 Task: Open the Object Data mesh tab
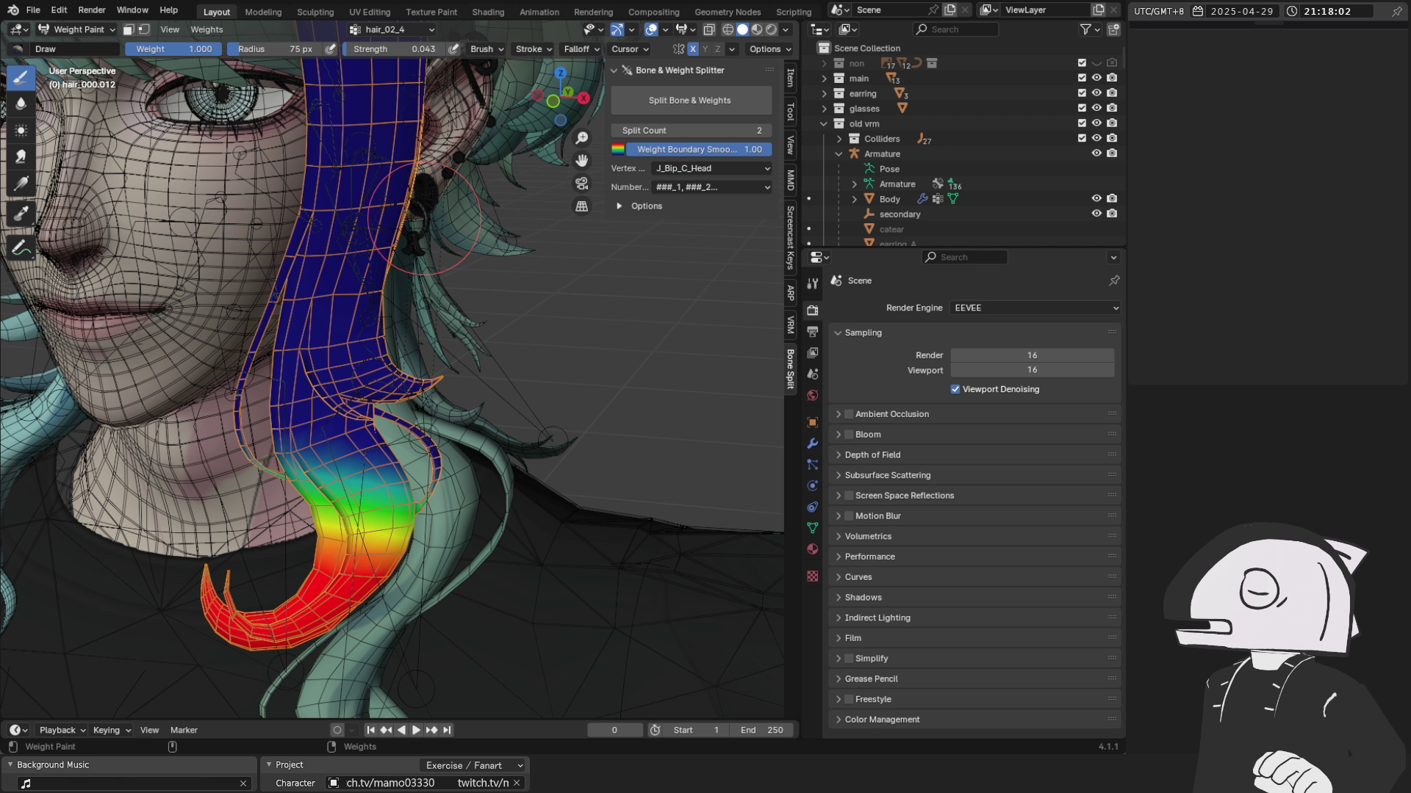[812, 528]
